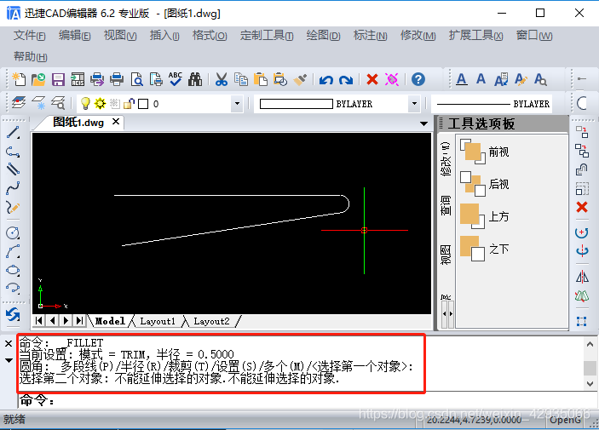
Task: Undo the last action
Action: click(x=325, y=80)
